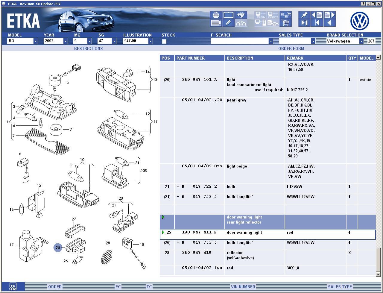Click callout 17 in the illustration
Image resolution: width=383 pixels, height=293 pixels.
(x=12, y=245)
